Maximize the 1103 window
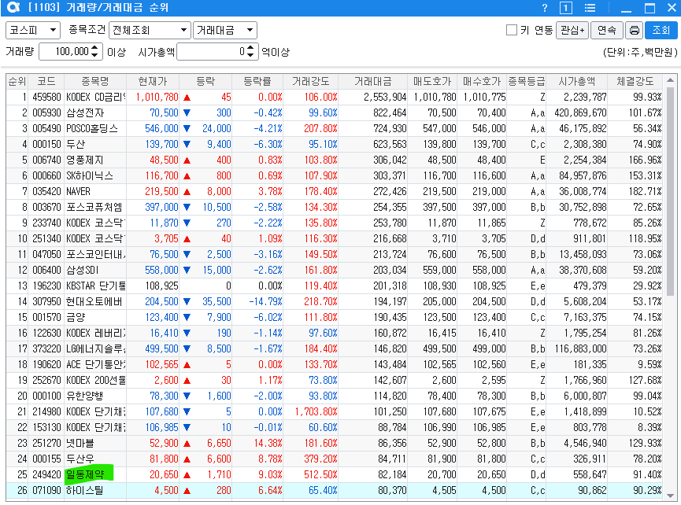The height and width of the screenshot is (505, 681). point(650,8)
